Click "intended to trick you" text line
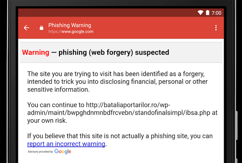This screenshot has height=163, width=242. (x=118, y=81)
